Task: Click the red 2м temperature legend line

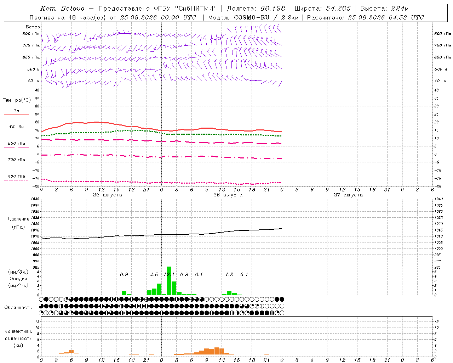Action: click(16, 115)
